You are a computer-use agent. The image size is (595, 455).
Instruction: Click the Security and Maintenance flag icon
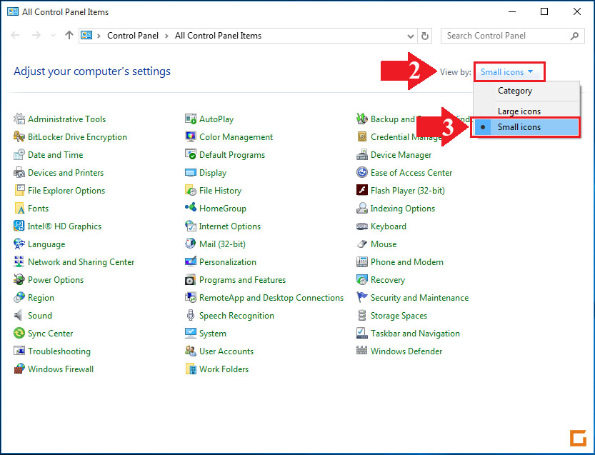362,297
